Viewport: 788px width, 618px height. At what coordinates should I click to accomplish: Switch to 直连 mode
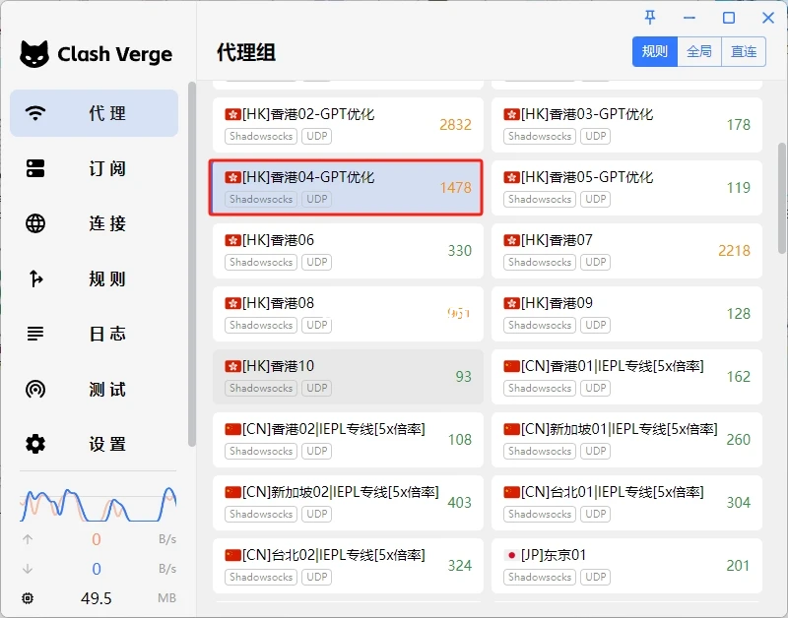click(744, 51)
